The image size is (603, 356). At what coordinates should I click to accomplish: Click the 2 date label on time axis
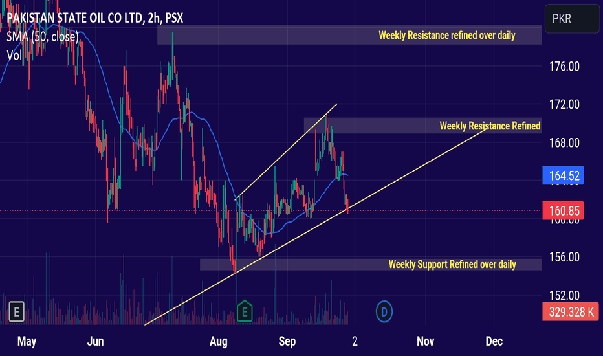pos(355,341)
